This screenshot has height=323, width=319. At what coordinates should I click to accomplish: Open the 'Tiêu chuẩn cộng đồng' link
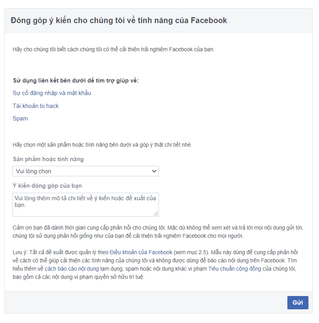(235, 269)
